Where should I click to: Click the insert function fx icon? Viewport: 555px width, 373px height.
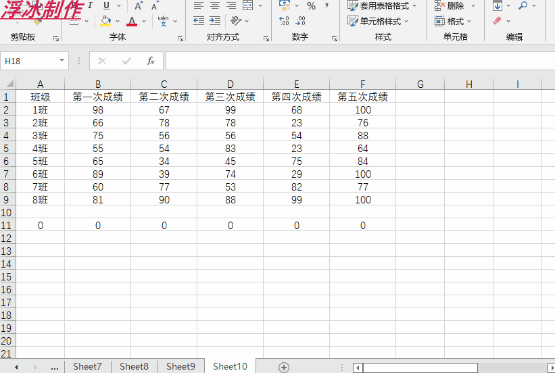(151, 61)
